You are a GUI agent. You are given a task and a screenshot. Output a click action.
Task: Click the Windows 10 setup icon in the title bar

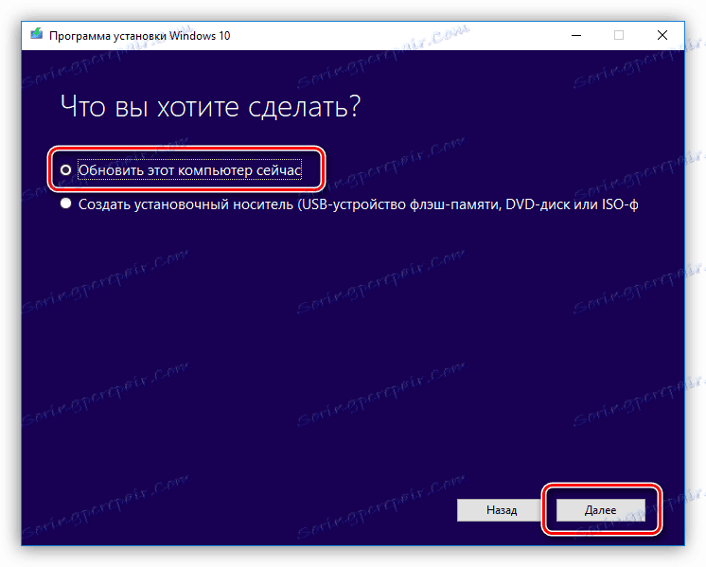coord(37,34)
